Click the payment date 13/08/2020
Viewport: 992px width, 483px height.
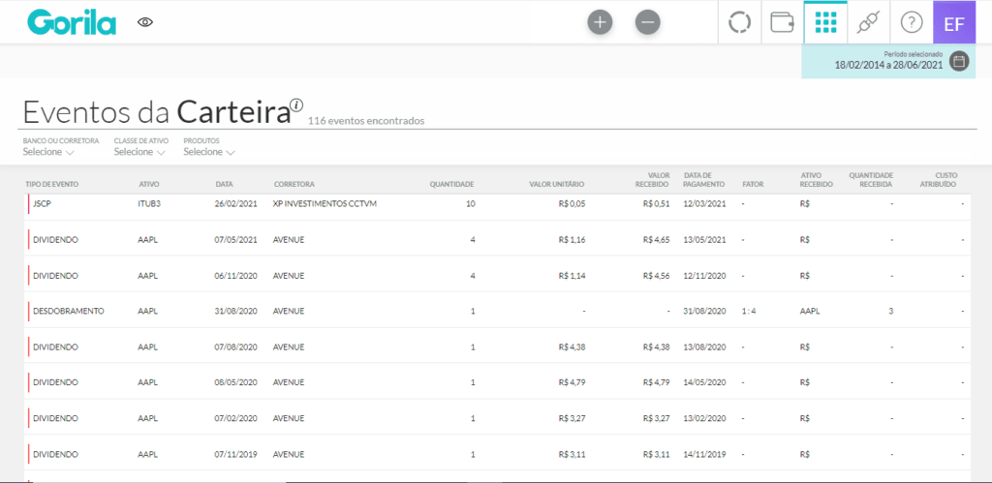click(705, 347)
